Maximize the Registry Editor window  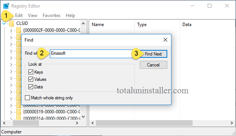click(x=210, y=6)
